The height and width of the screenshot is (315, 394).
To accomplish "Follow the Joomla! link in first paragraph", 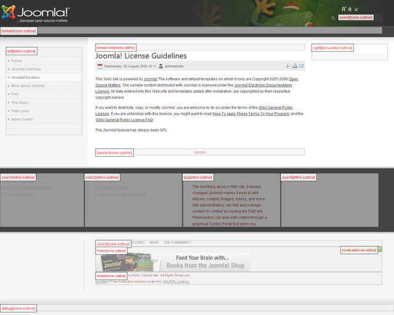I will pyautogui.click(x=150, y=79).
